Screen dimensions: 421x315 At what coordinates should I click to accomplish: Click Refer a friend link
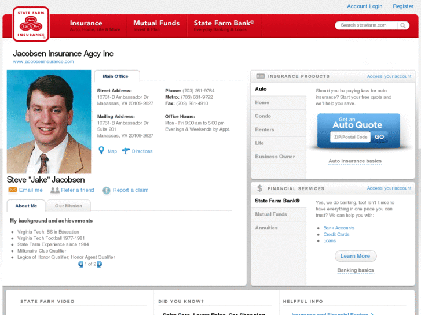click(x=78, y=190)
